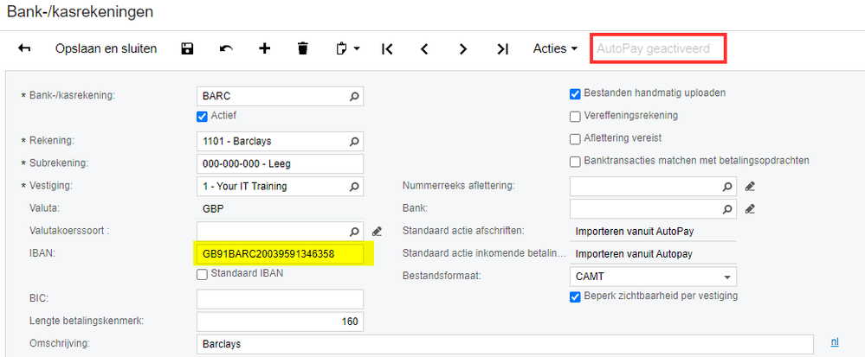Click the save disk icon
This screenshot has width=865, height=357.
[187, 49]
